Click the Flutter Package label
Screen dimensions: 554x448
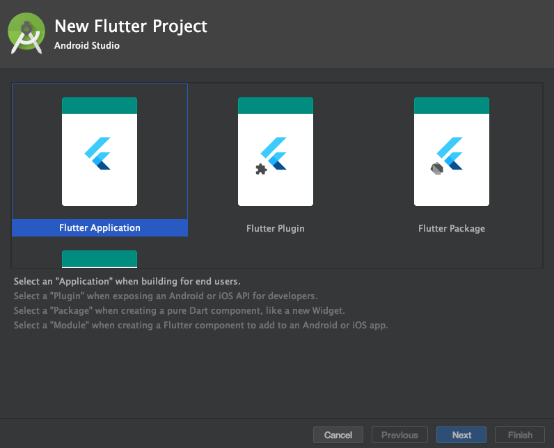452,228
